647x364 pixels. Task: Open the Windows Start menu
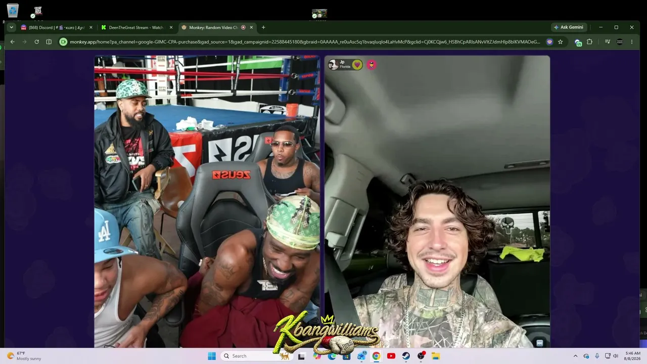(x=212, y=356)
